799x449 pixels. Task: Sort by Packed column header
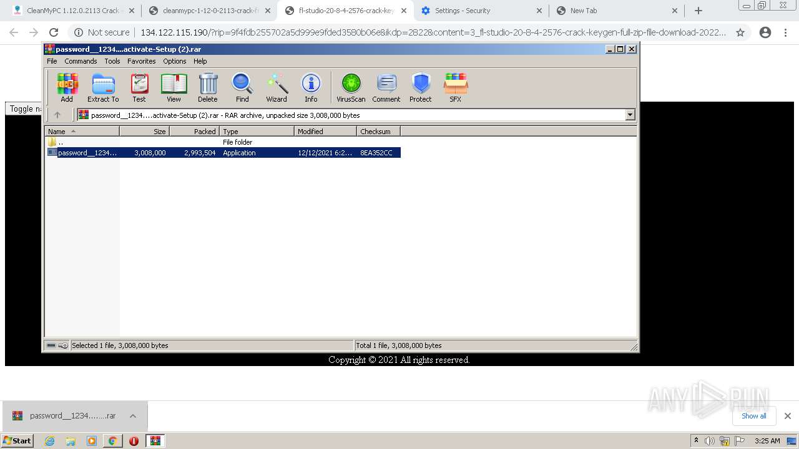pos(194,132)
